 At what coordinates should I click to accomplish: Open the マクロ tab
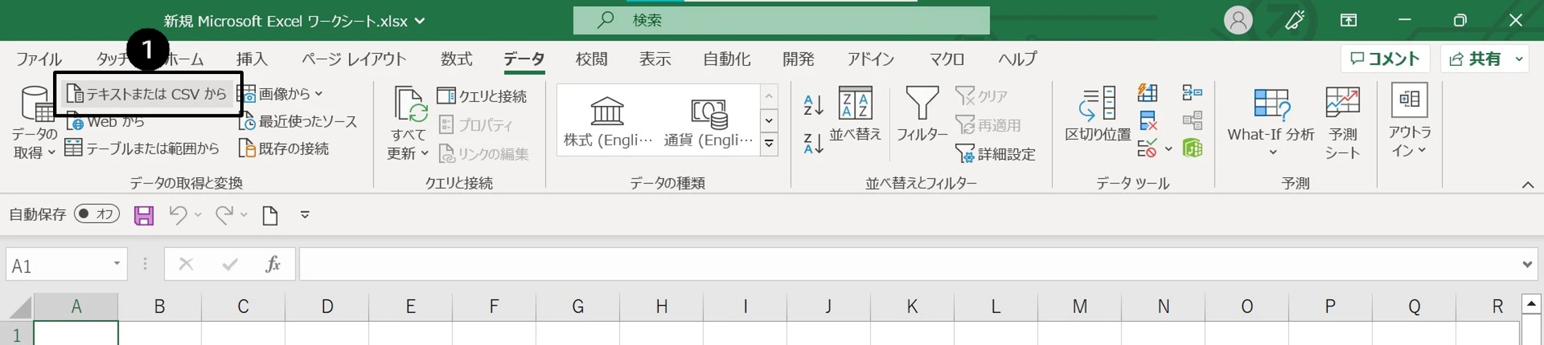click(947, 59)
